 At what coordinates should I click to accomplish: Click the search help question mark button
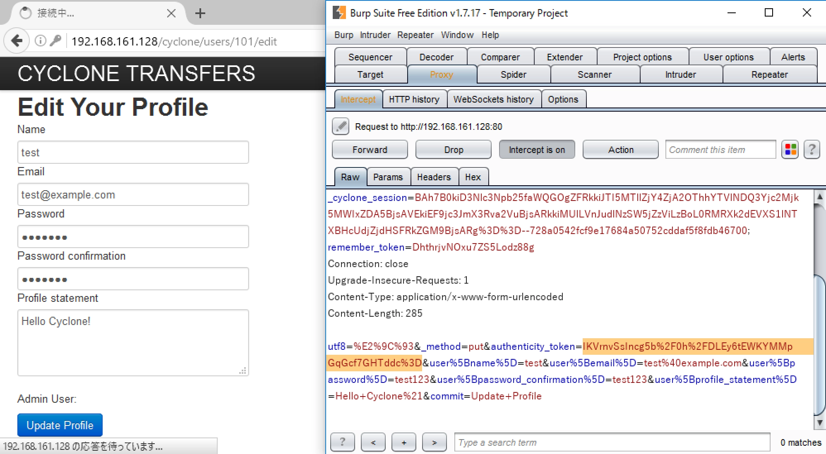[x=342, y=442]
